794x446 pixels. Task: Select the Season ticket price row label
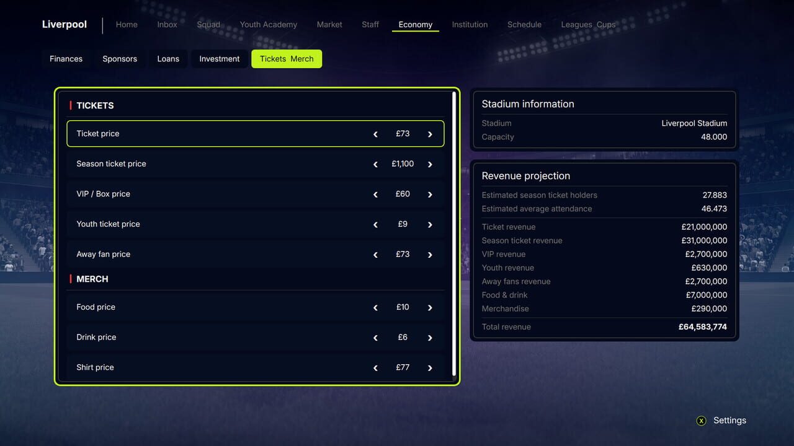pos(112,164)
